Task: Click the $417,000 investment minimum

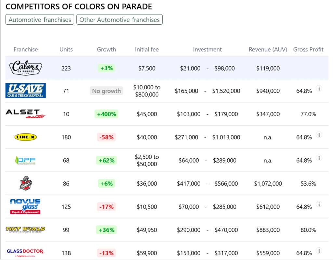Action: point(189,183)
